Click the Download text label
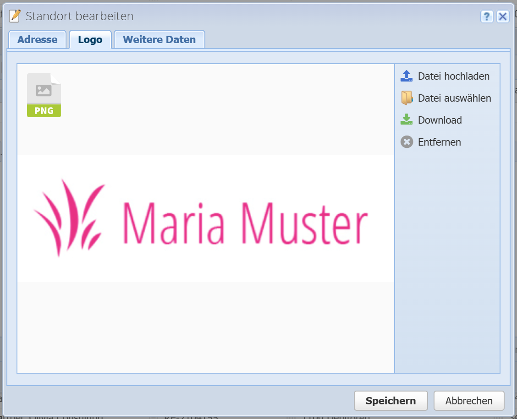Screen dimensions: 517x419 coord(440,120)
